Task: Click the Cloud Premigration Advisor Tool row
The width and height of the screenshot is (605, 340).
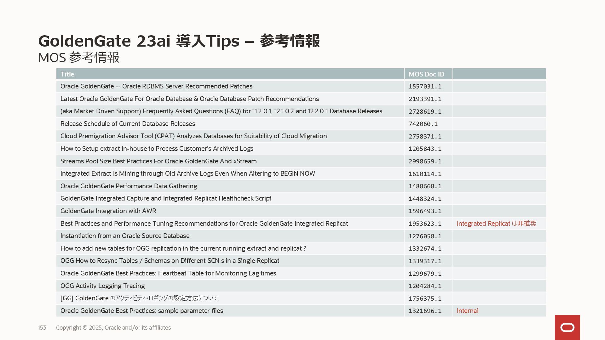Action: tap(193, 136)
